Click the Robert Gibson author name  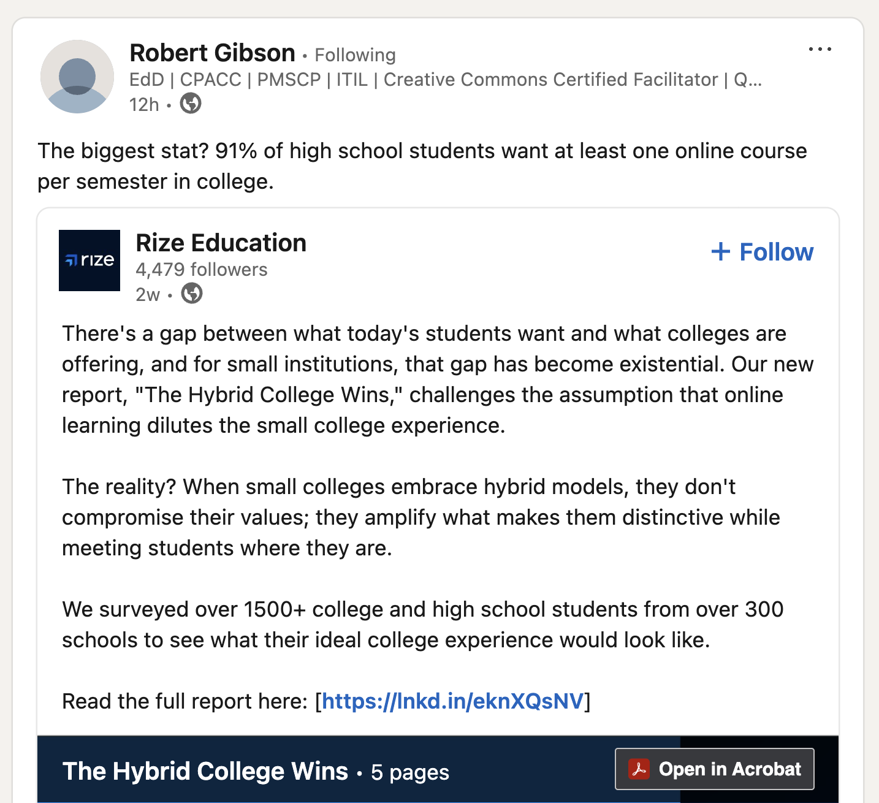coord(213,53)
